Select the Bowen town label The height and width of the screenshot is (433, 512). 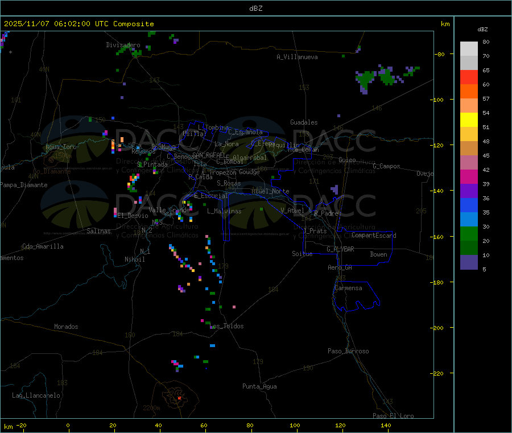point(379,254)
